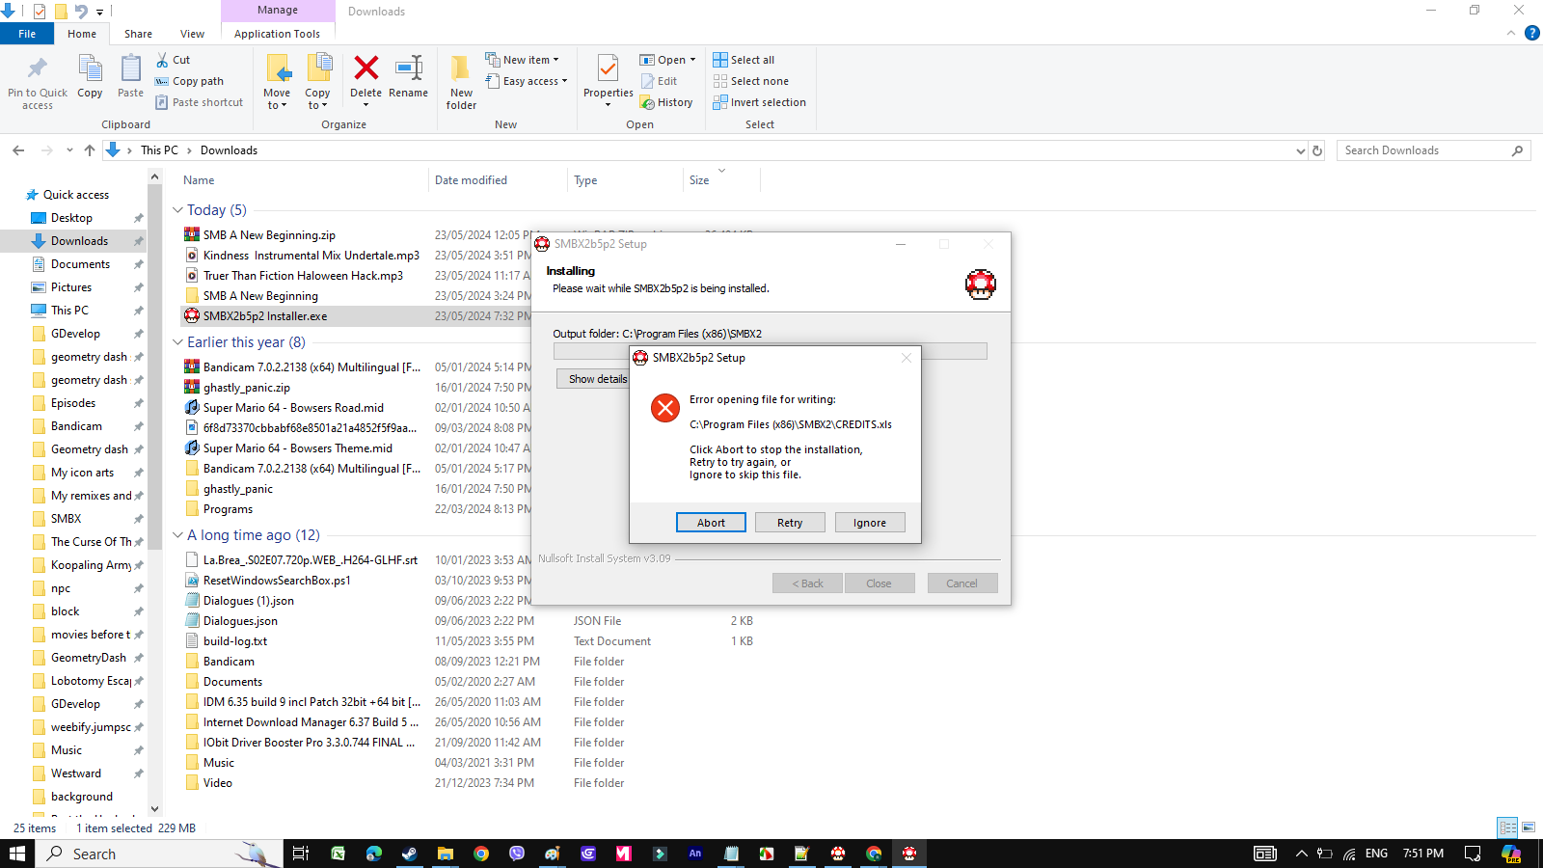Open the Windows Start menu
This screenshot has height=868, width=1543.
pyautogui.click(x=17, y=854)
